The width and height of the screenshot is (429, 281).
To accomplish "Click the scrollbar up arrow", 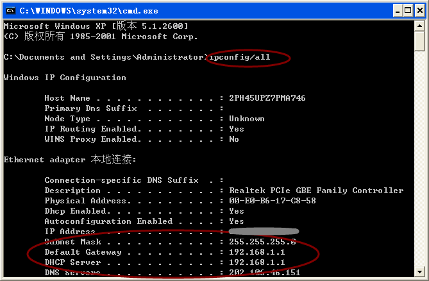I will tap(419, 26).
